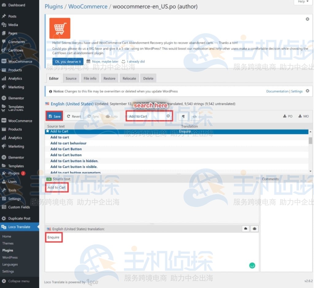Screen dimensions: 314x288
Task: Select the 'Add to cart behaviour' string
Action: point(68,143)
